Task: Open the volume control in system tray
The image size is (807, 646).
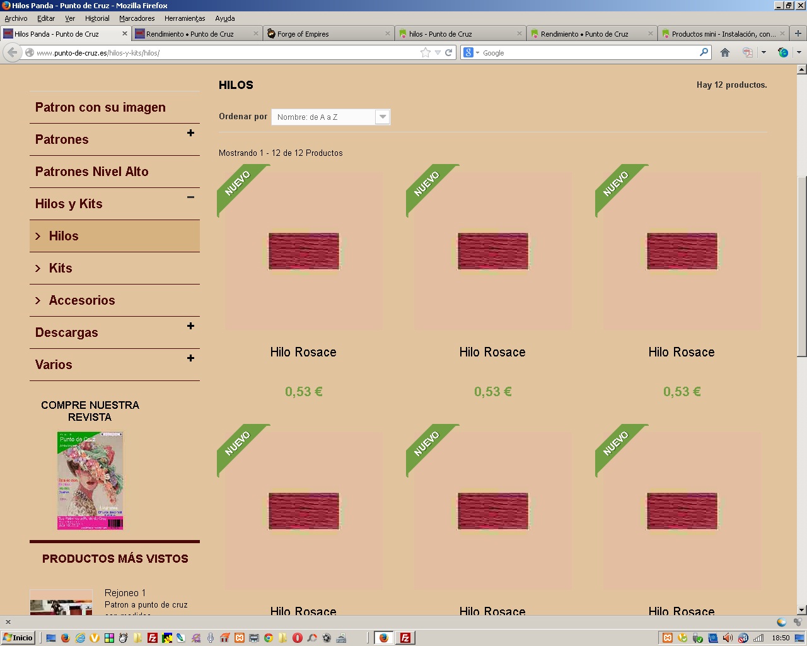Action: (728, 638)
